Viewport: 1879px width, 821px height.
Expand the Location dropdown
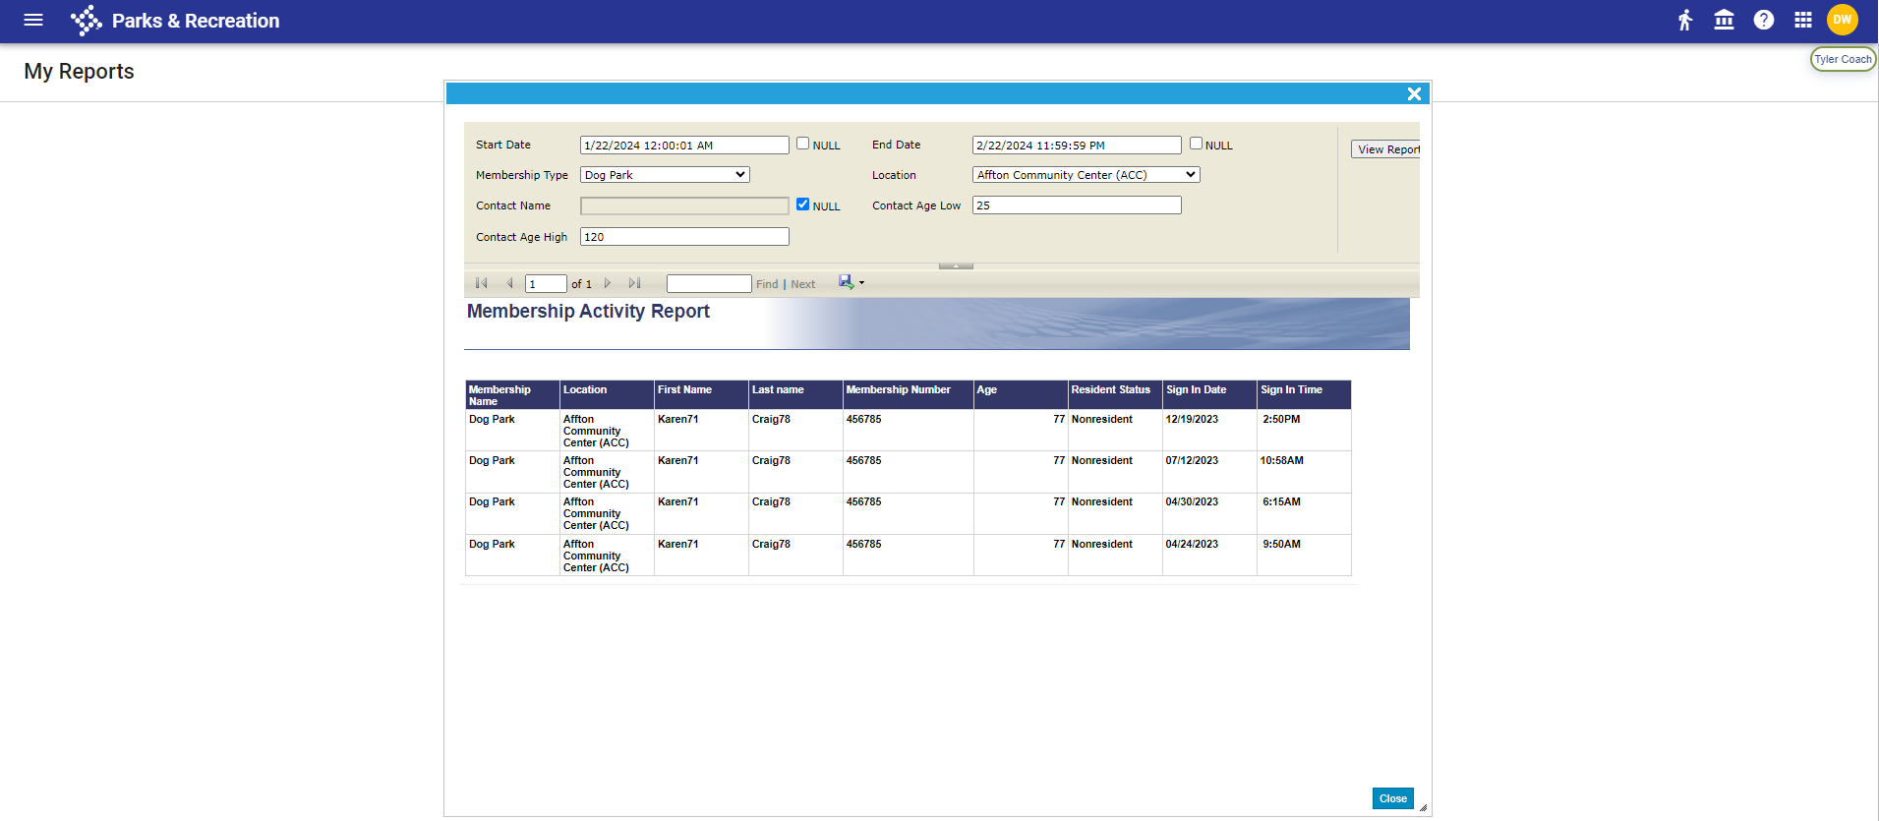click(x=1086, y=175)
